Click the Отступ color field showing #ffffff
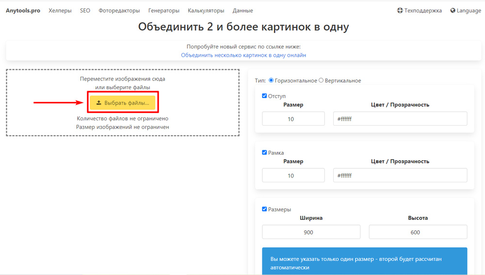Screen dimensions: 485x275 (400, 119)
